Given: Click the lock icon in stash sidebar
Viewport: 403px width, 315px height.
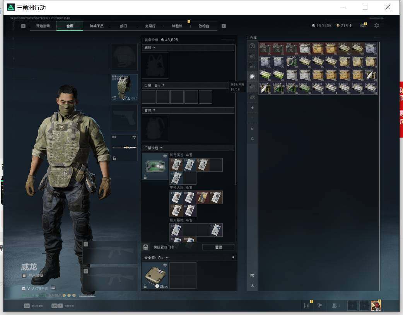Looking at the screenshot, I should point(252,128).
